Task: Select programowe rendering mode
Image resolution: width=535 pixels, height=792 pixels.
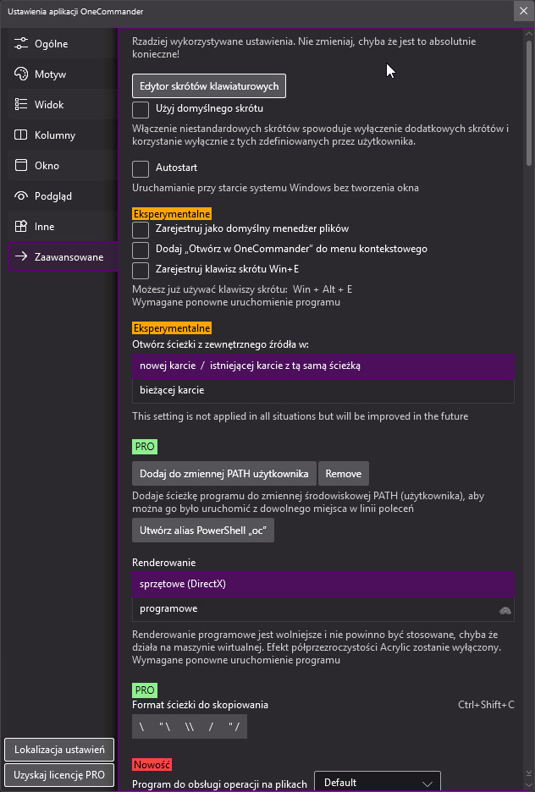Action: click(322, 608)
